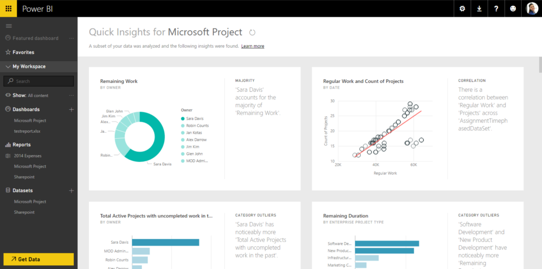The width and height of the screenshot is (542, 269).
Task: Open the ellipsis options next to Featured dashboard
Action: point(71,38)
